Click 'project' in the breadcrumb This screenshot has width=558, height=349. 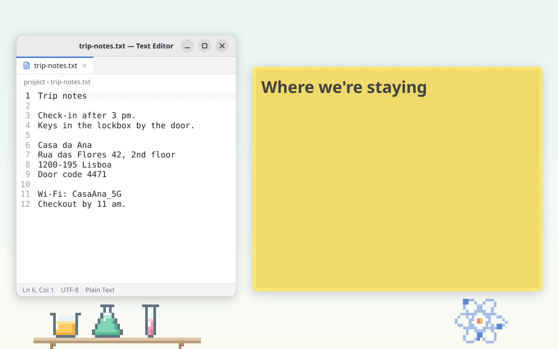point(34,82)
